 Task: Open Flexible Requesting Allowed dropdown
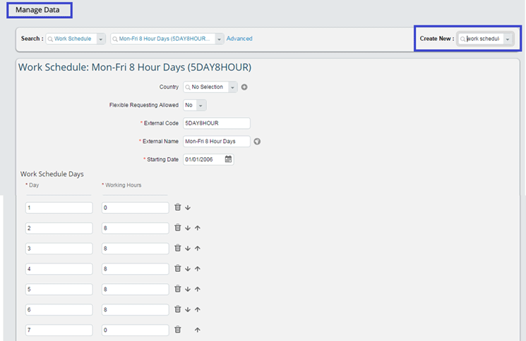pos(201,105)
